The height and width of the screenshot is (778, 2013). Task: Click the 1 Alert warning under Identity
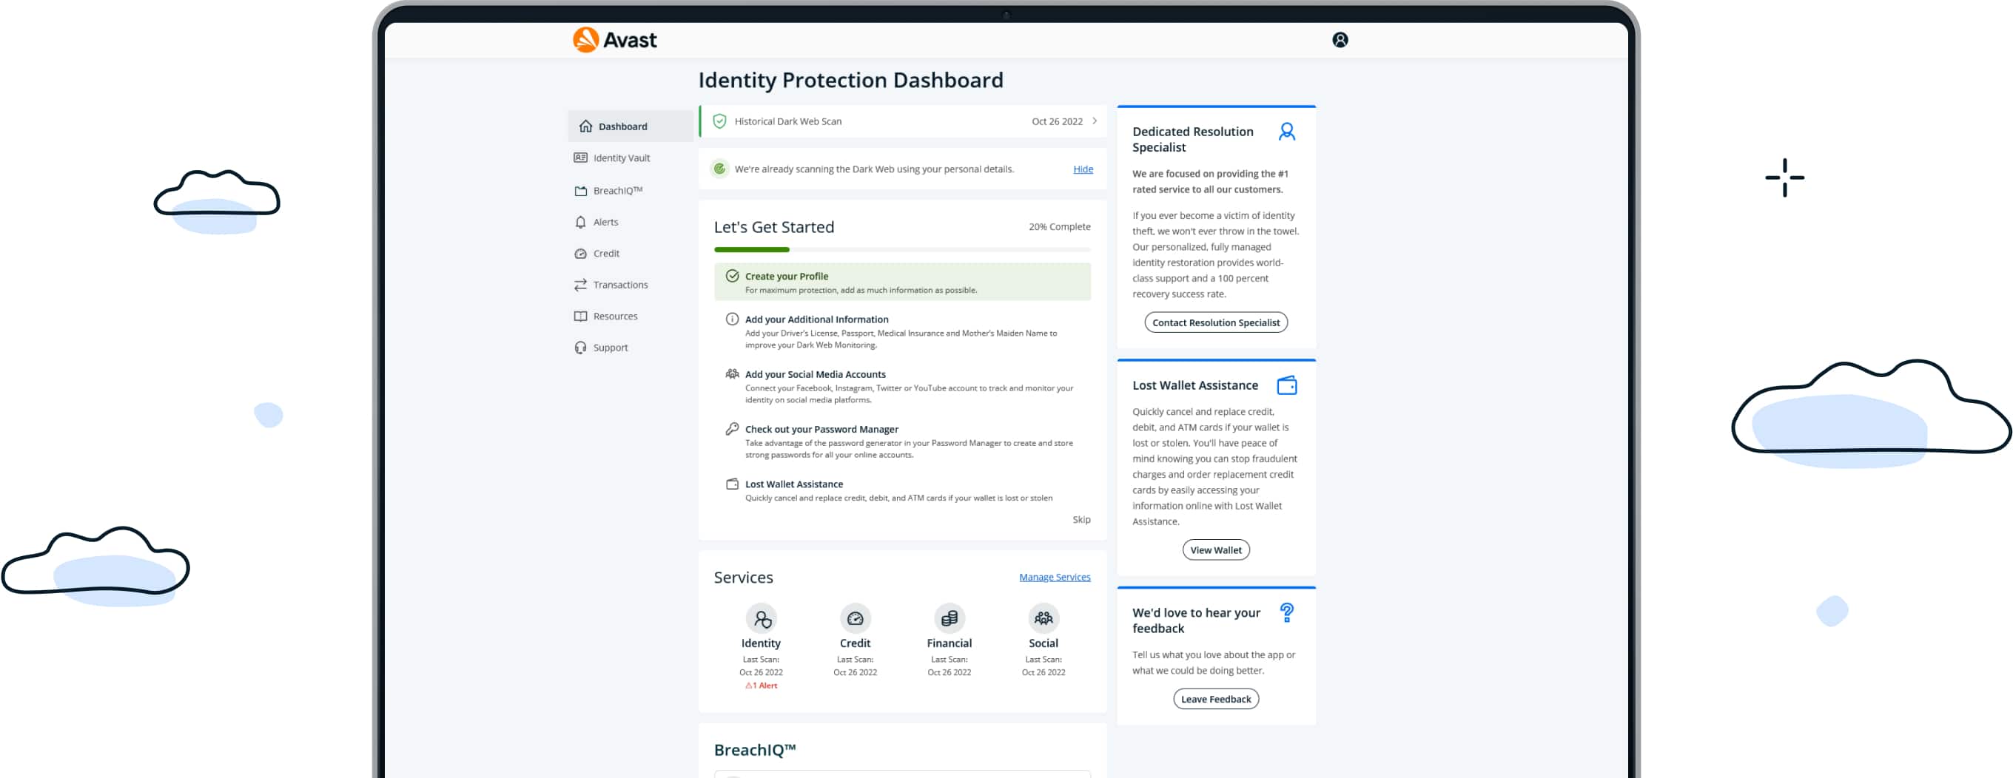[761, 685]
